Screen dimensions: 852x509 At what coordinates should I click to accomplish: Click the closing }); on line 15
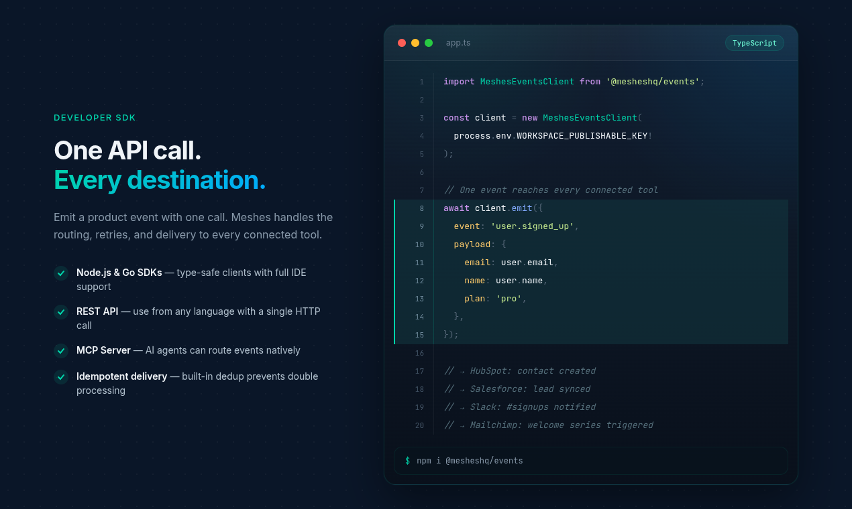tap(451, 335)
